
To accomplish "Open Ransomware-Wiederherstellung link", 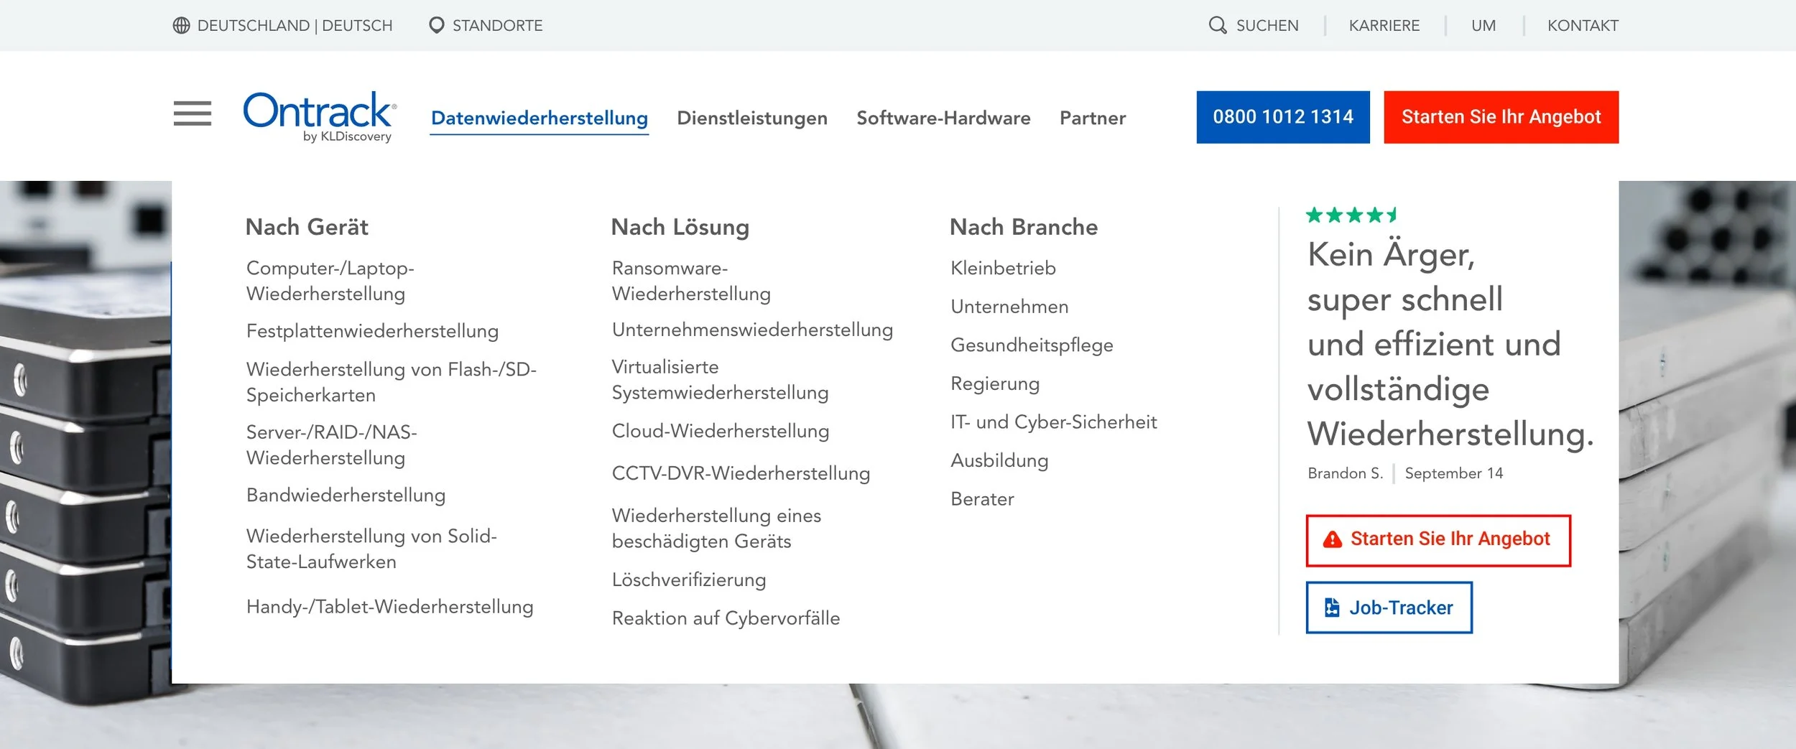I will point(690,281).
